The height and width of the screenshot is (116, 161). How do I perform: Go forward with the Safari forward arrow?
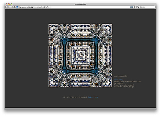(x=10, y=7)
